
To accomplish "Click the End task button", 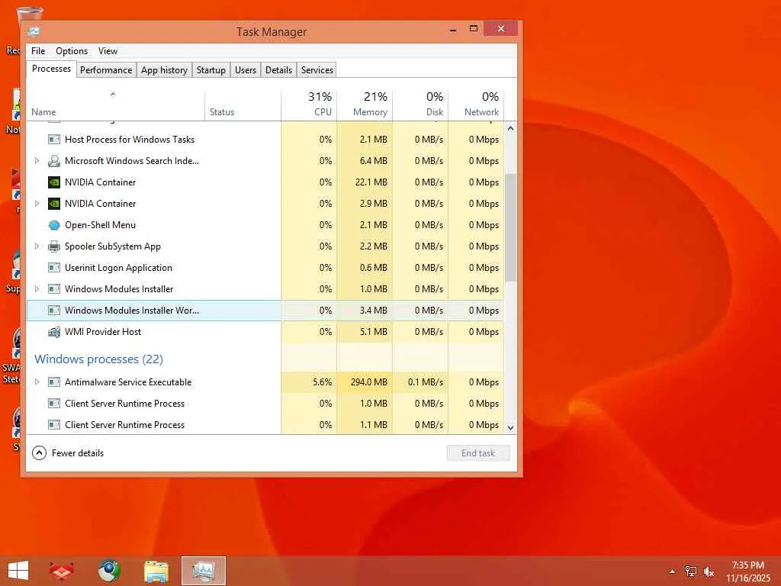I will click(478, 453).
